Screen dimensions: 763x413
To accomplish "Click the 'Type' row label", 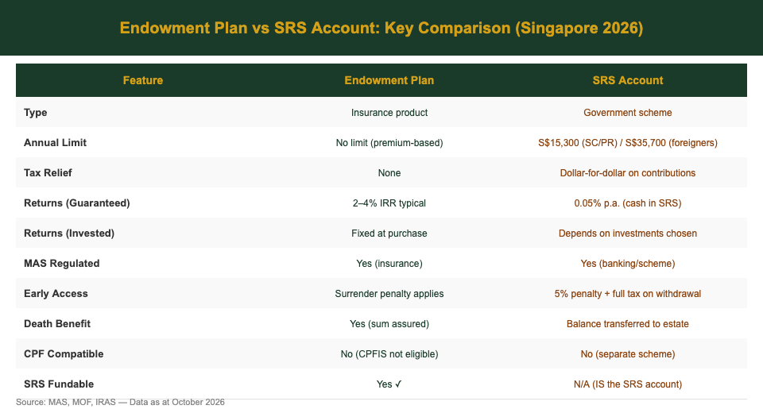I will point(36,112).
